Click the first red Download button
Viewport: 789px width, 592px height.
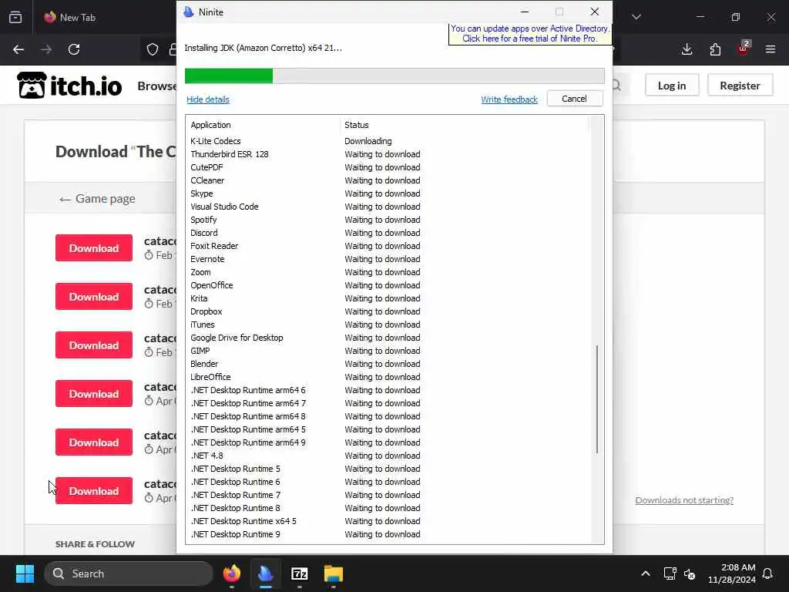94,248
